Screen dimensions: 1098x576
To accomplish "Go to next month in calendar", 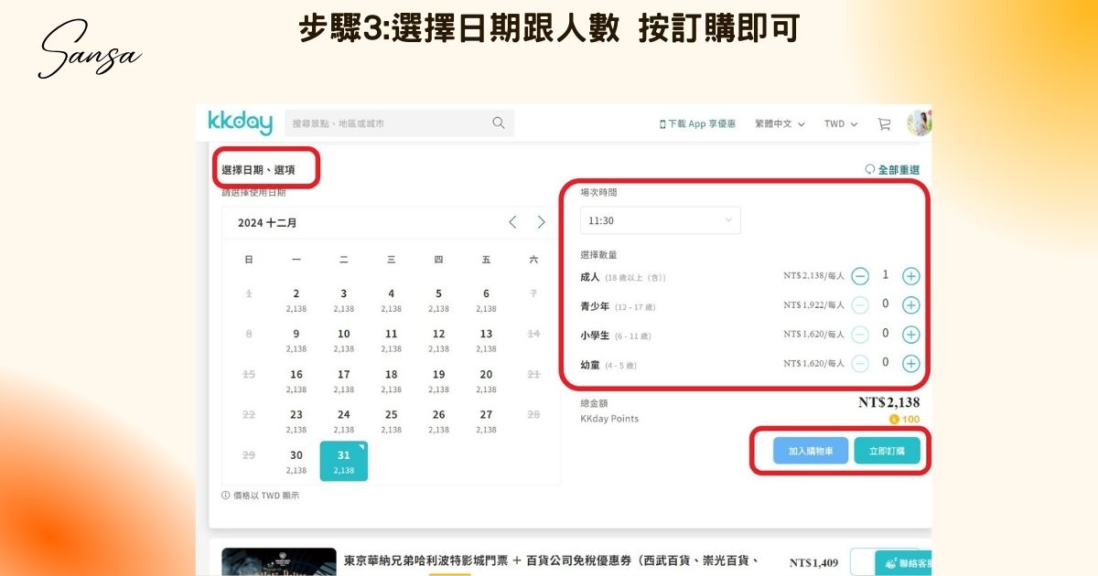I will (541, 222).
